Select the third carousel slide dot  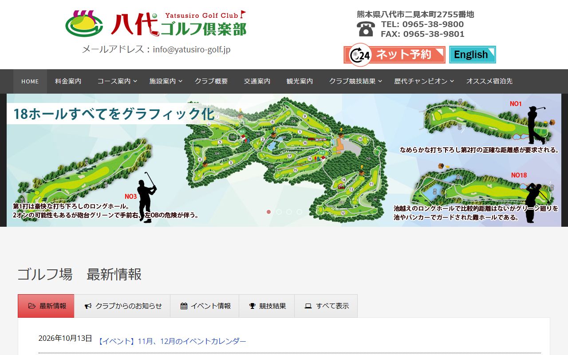click(x=289, y=212)
